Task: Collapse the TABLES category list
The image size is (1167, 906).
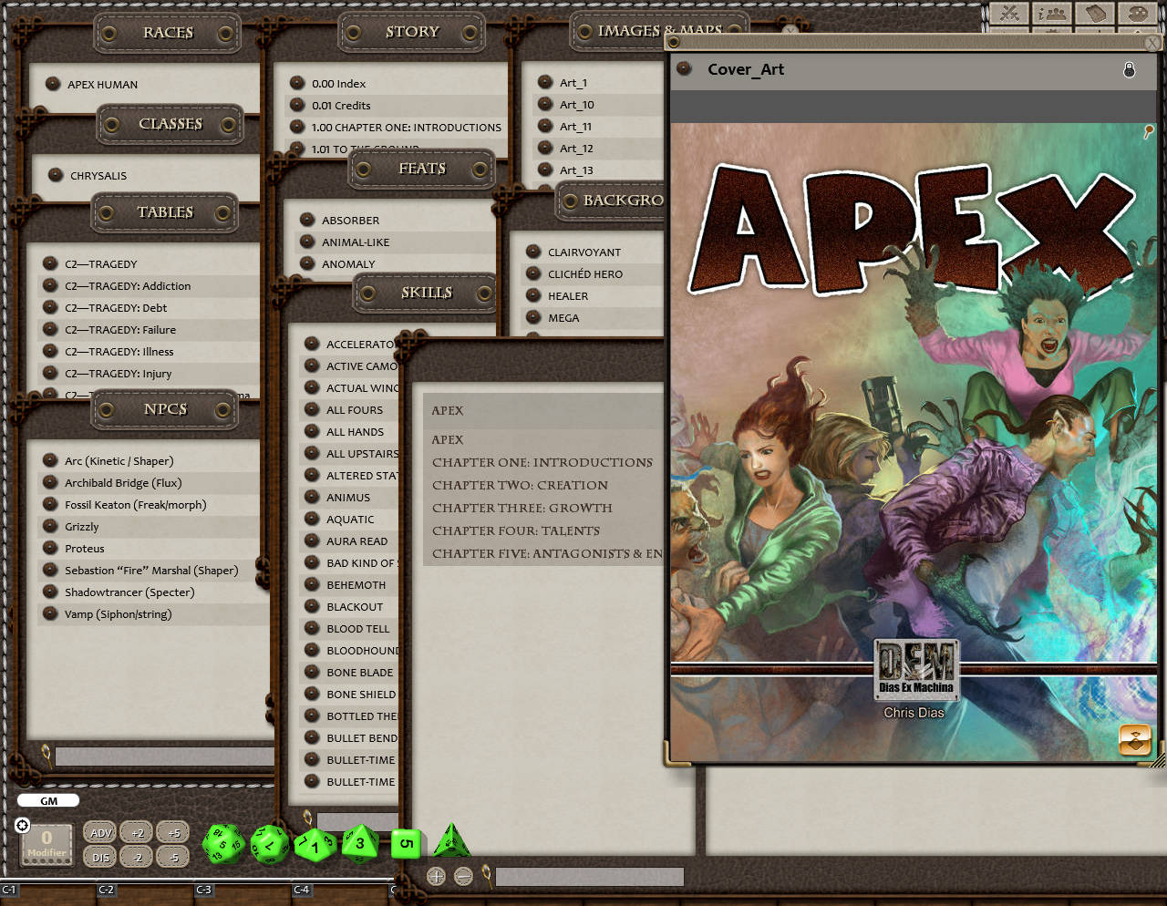Action: pyautogui.click(x=164, y=212)
